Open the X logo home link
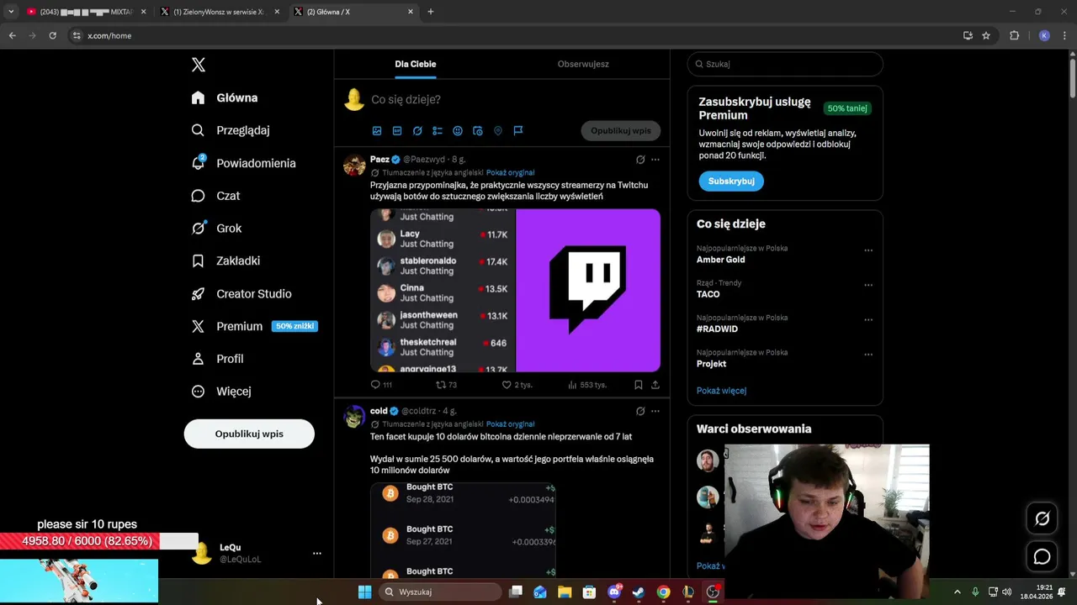This screenshot has height=605, width=1077. pos(198,65)
